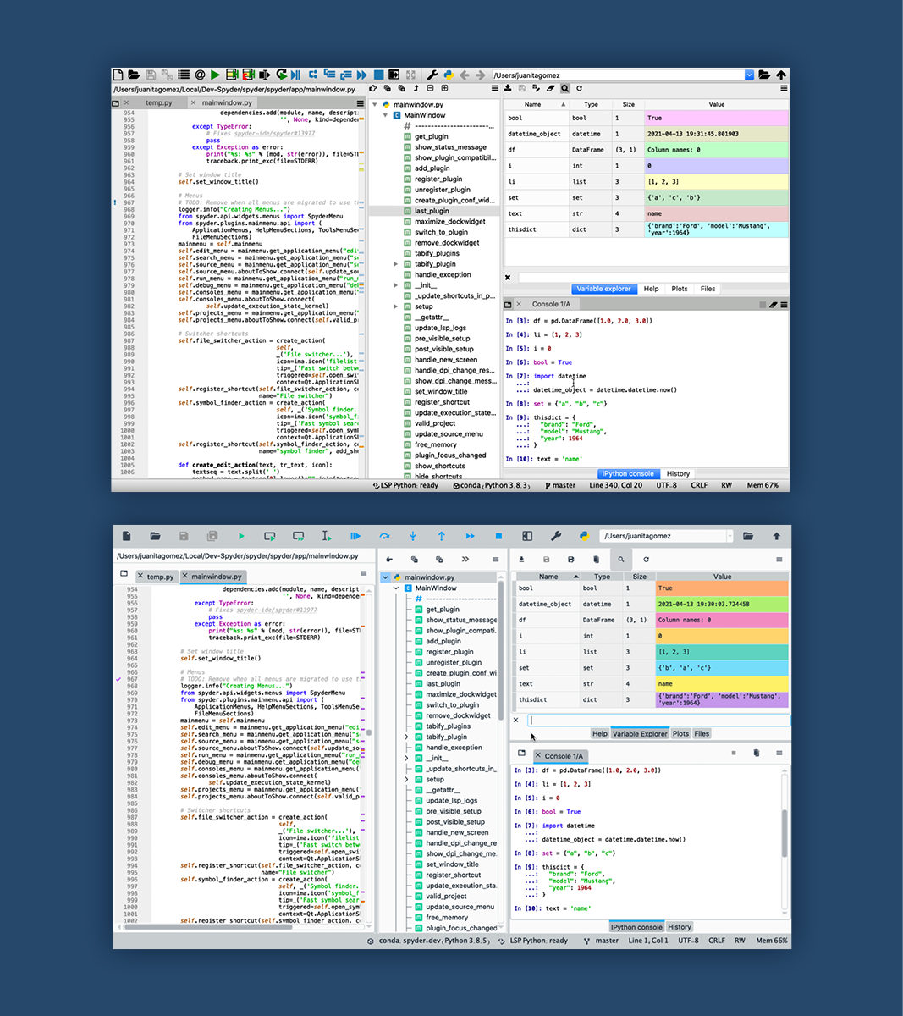Click variable filter text field in lower window
The image size is (903, 1016).
(657, 721)
